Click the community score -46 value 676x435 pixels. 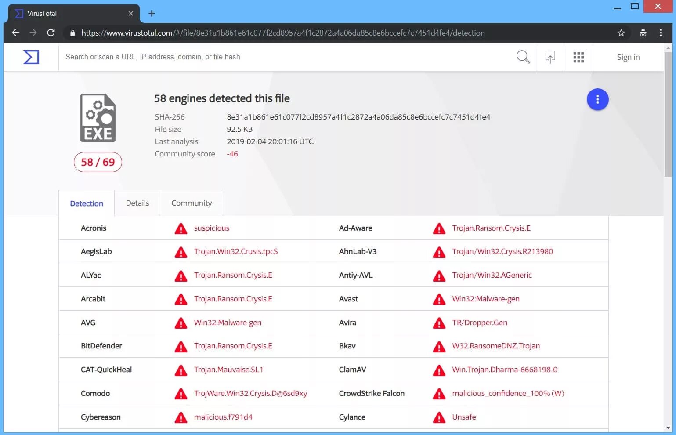pyautogui.click(x=232, y=154)
